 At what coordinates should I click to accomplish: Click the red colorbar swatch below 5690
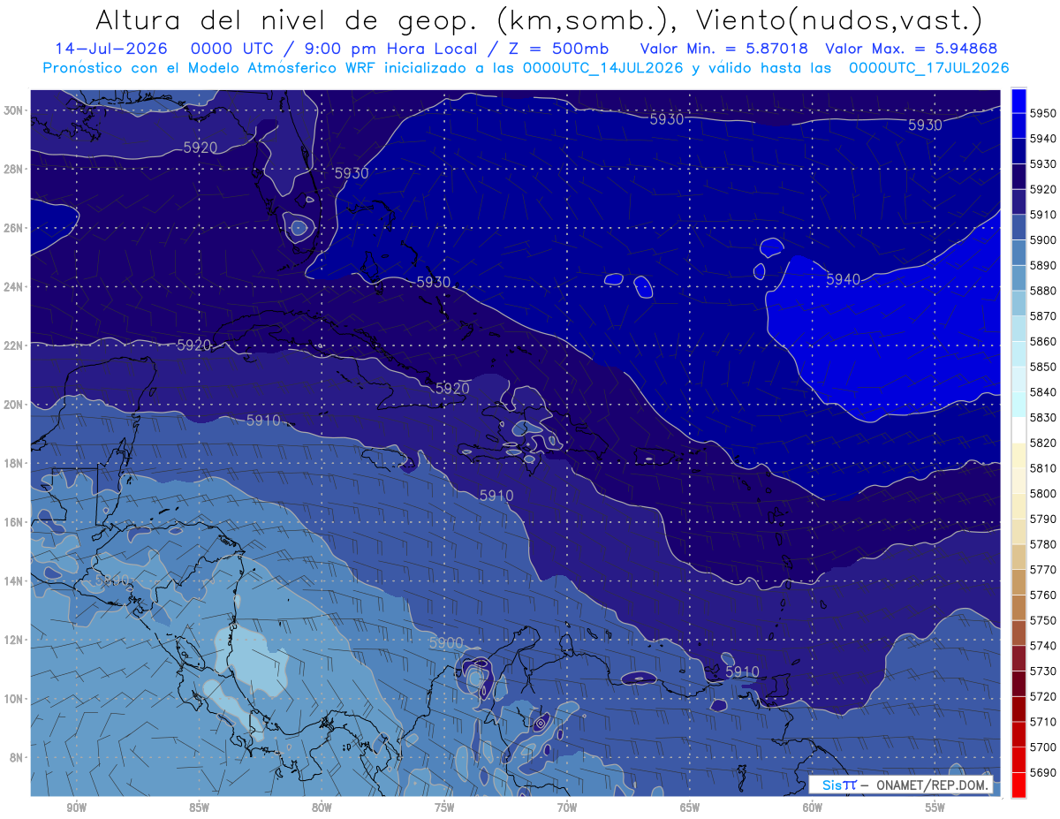click(x=1018, y=785)
